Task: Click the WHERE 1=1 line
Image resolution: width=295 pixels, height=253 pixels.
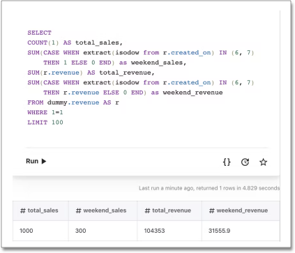Action: coord(45,112)
